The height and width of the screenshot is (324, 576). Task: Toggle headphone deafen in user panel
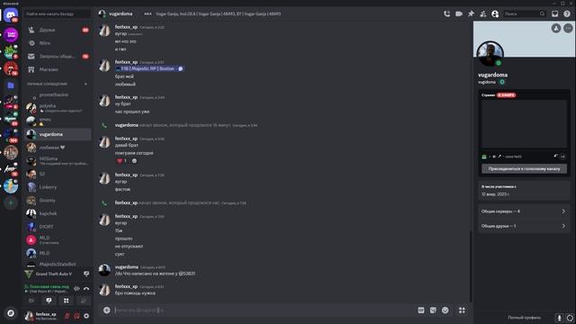coord(76,316)
